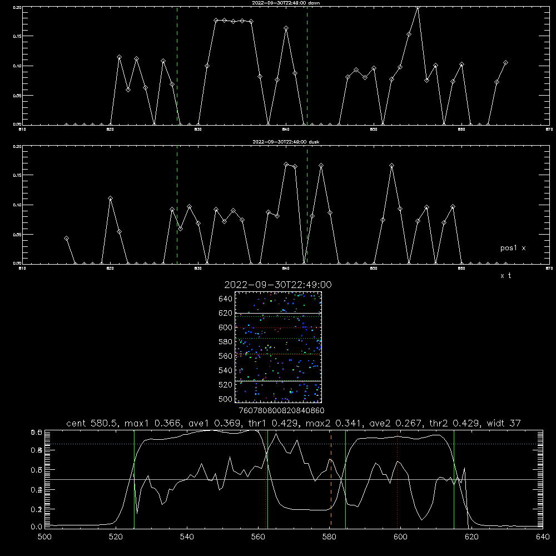Click the leftmost solid green vertical line in bottom plot

[134, 479]
